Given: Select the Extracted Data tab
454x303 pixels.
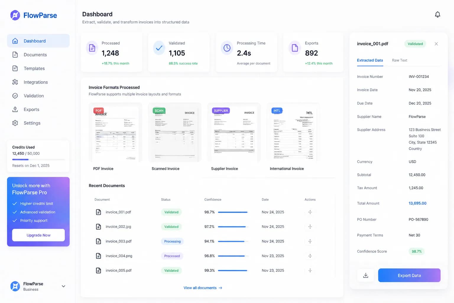Looking at the screenshot, I should click(x=370, y=60).
